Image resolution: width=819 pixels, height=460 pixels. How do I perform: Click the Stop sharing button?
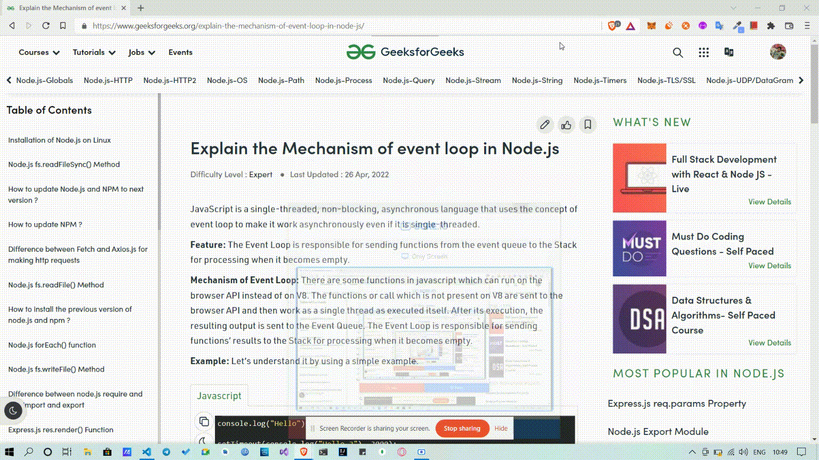[x=462, y=429]
